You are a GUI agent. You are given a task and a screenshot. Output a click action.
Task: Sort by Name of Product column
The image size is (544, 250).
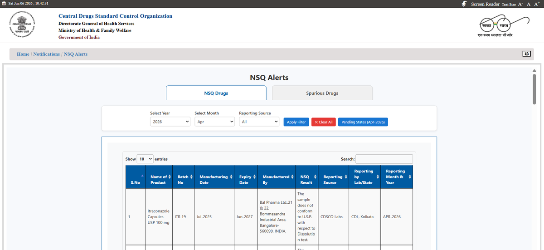click(x=170, y=177)
